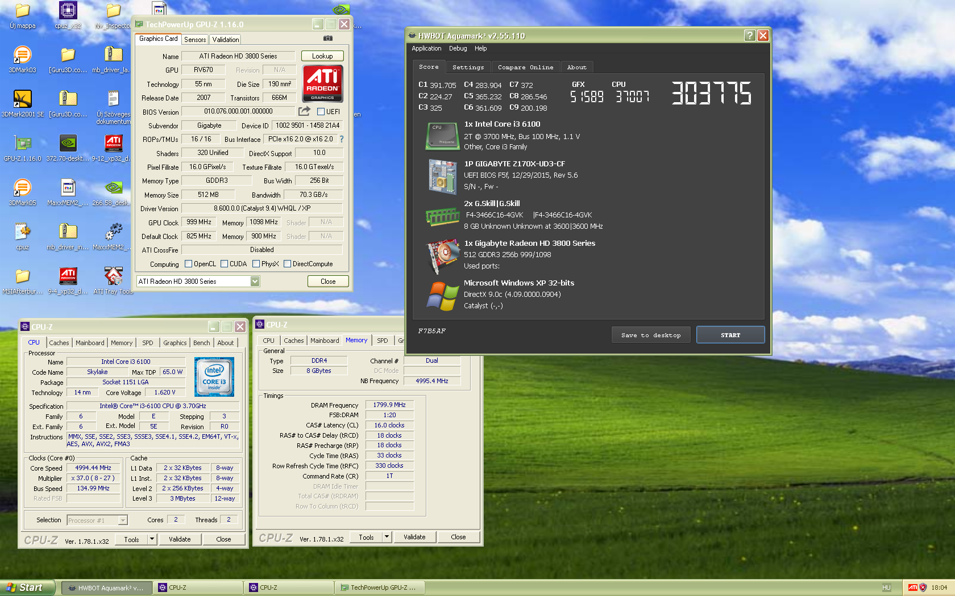The height and width of the screenshot is (596, 955).
Task: Open the Caches tab in left CPU-Z
Action: pyautogui.click(x=59, y=343)
